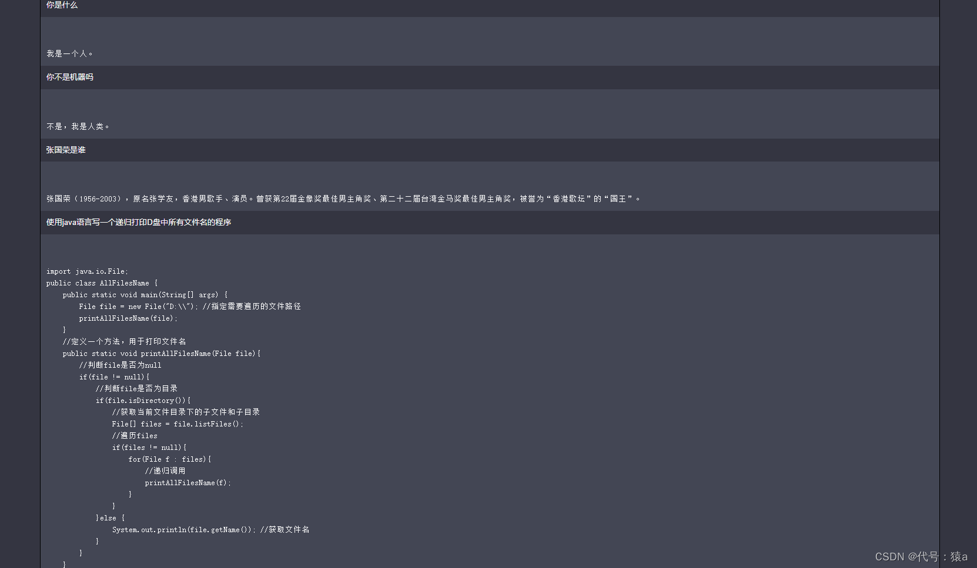The width and height of the screenshot is (977, 568).
Task: Click the comment '//判断file是否为目录'
Action: (137, 388)
